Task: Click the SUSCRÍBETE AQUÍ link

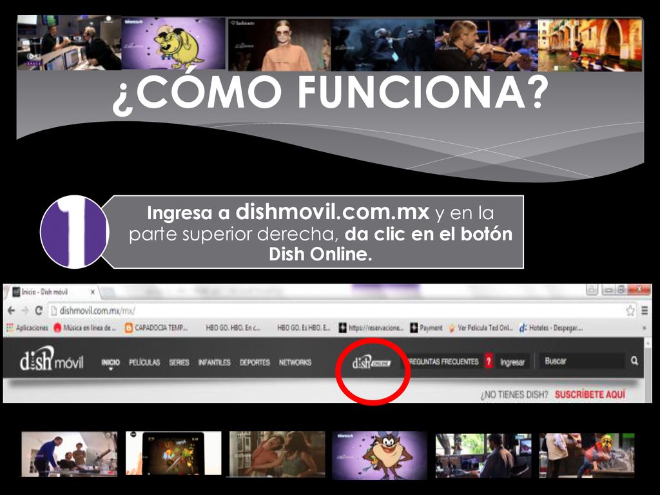Action: click(x=590, y=394)
